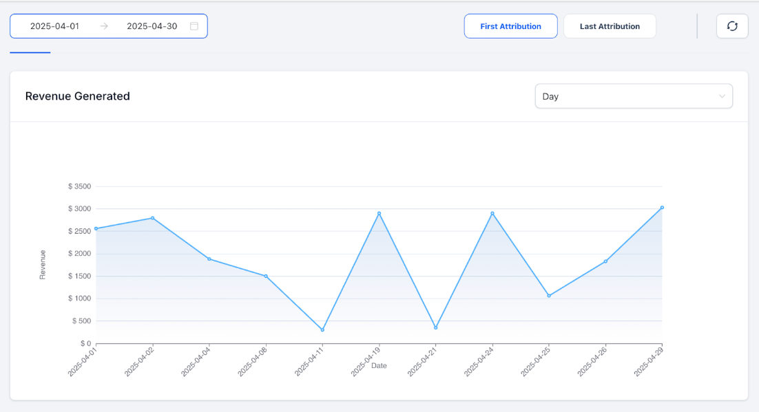Click the $ 1000 axis label
This screenshot has width=759, height=412.
click(79, 299)
